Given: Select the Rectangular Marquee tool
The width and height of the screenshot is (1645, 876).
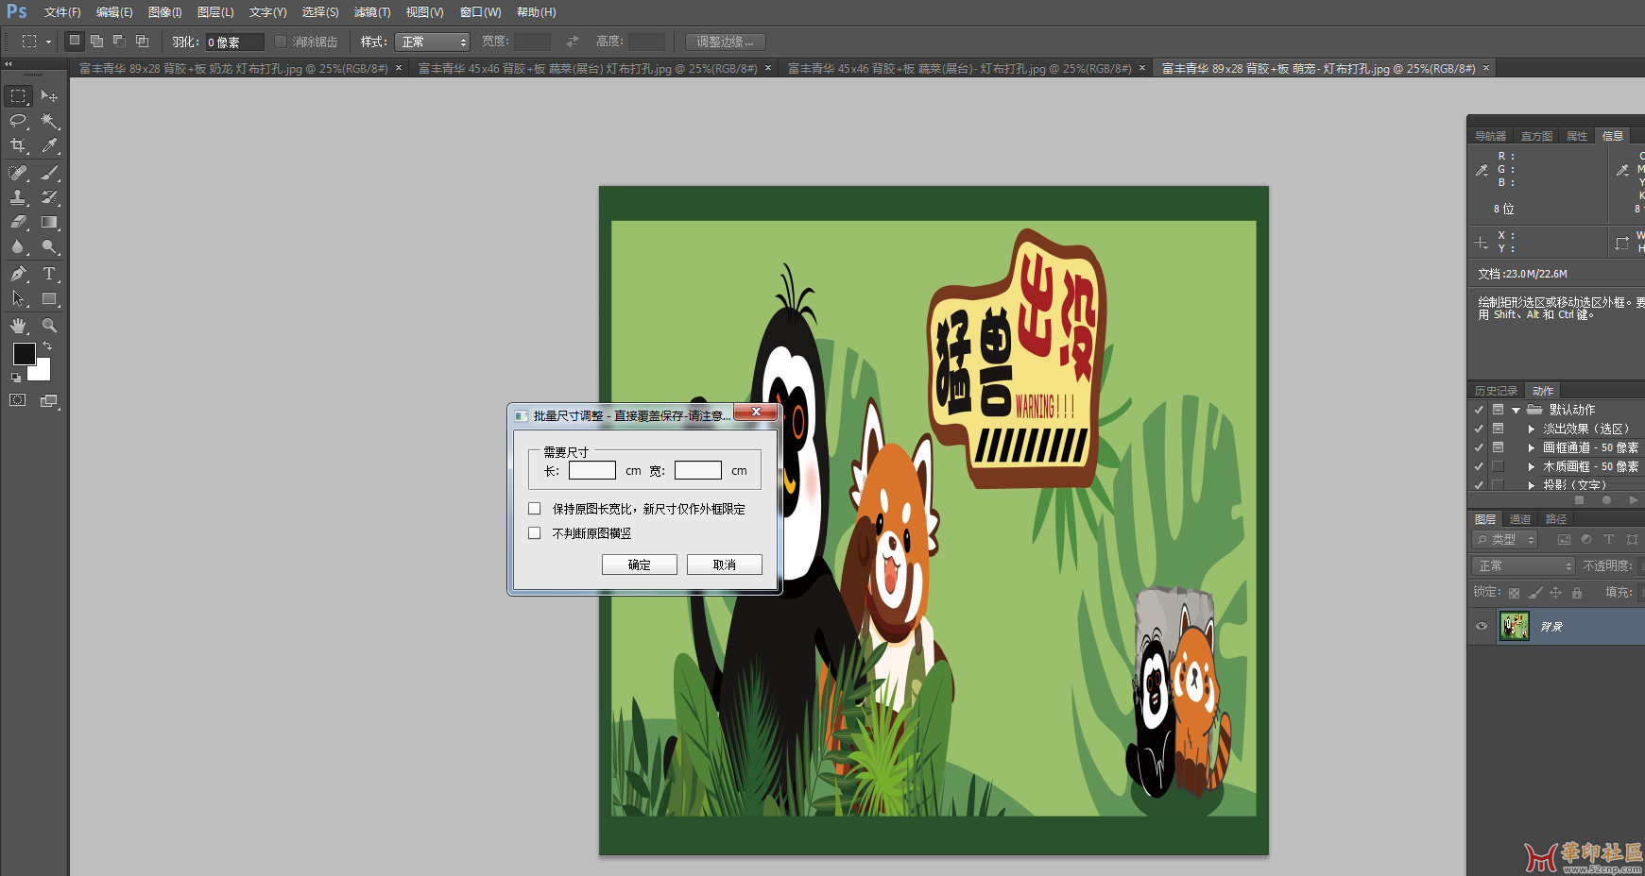Looking at the screenshot, I should click(x=18, y=96).
